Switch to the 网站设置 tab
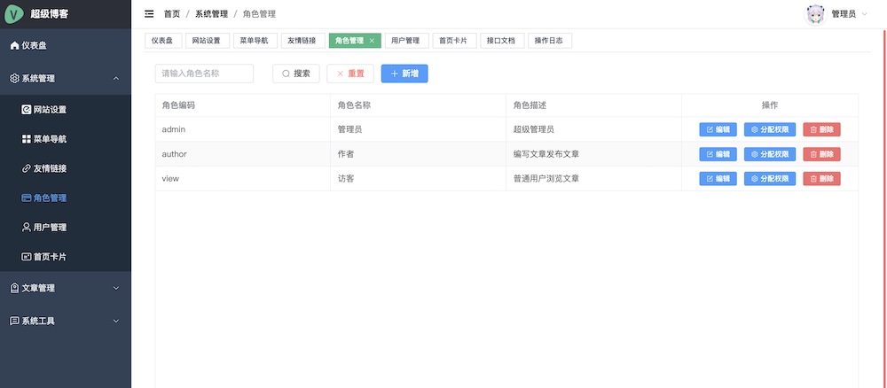This screenshot has height=388, width=887. pyautogui.click(x=207, y=41)
